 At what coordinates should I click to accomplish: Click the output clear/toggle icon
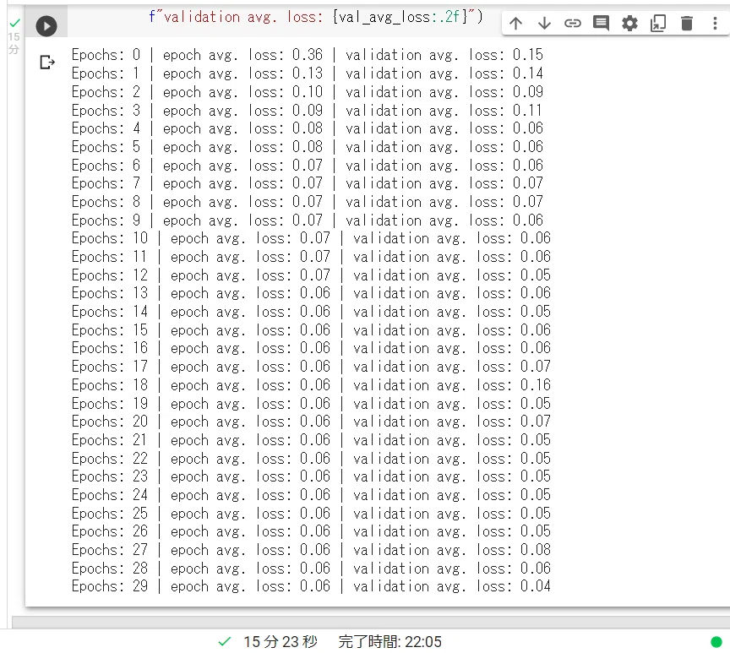coord(47,62)
